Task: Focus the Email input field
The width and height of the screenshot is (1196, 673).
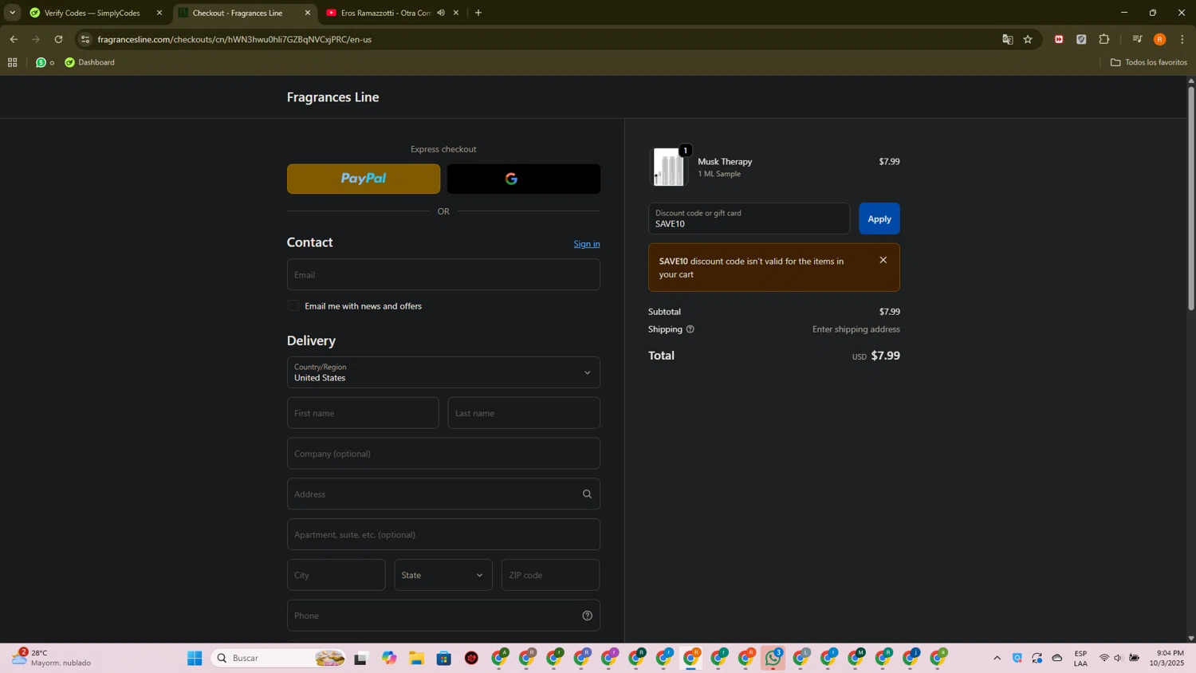Action: click(x=443, y=274)
